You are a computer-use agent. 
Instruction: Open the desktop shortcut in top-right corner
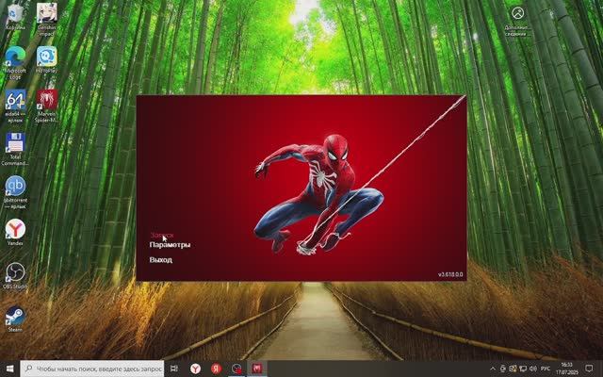[x=517, y=20]
